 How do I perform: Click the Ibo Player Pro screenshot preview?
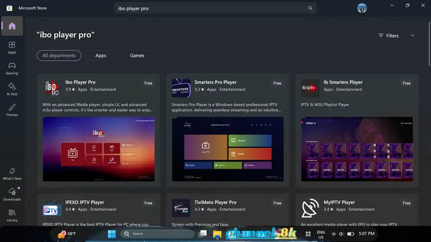pyautogui.click(x=99, y=149)
